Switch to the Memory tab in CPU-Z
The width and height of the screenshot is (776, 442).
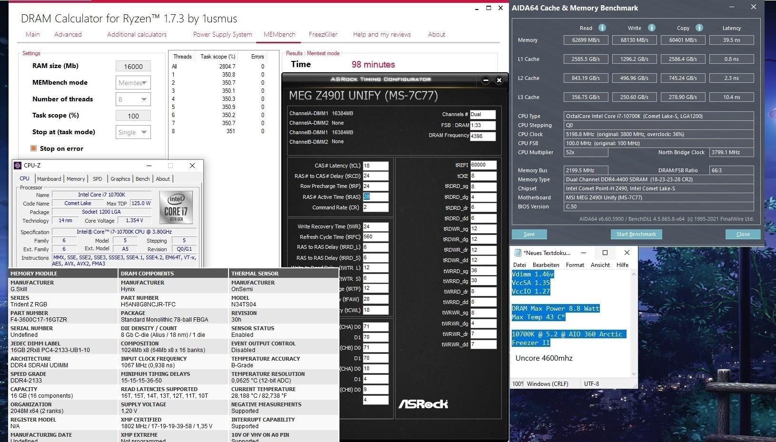pos(76,179)
